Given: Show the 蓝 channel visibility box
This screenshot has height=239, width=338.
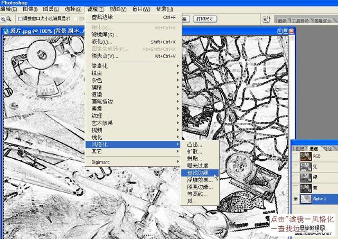Looking at the screenshot, I should pos(296,188).
